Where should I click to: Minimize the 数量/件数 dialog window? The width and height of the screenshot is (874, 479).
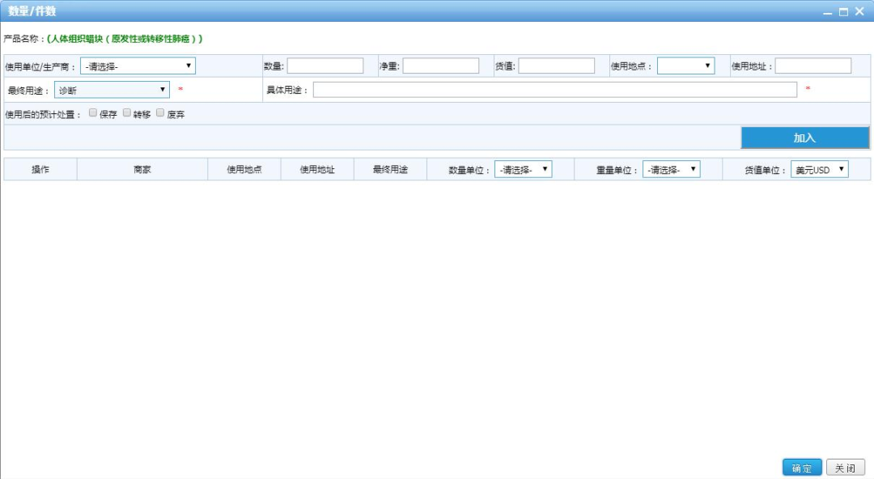click(829, 12)
